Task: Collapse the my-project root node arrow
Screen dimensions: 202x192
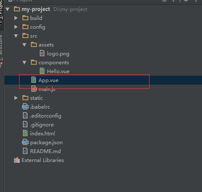Action: [8, 9]
